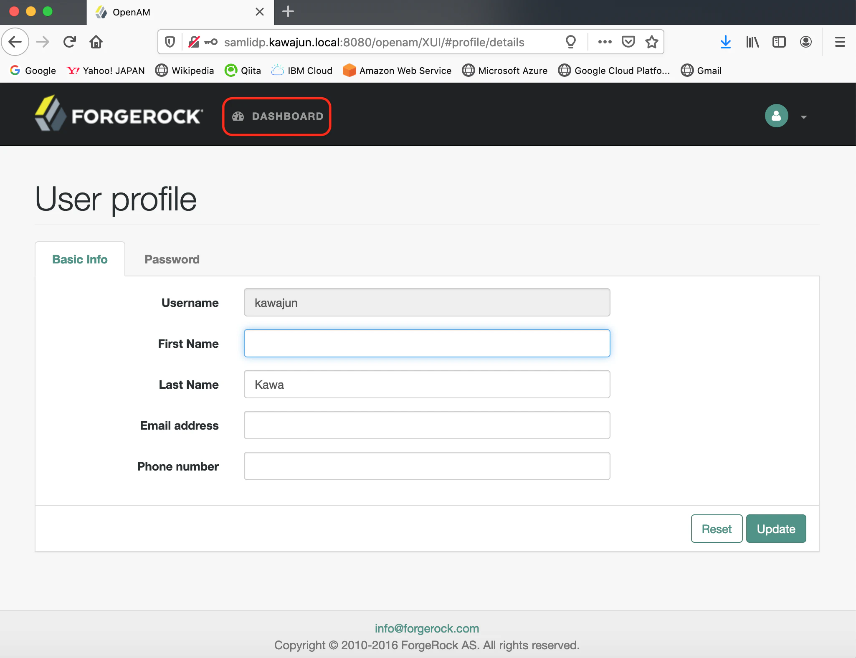The width and height of the screenshot is (856, 658).
Task: Click the green user avatar icon
Action: 776,116
